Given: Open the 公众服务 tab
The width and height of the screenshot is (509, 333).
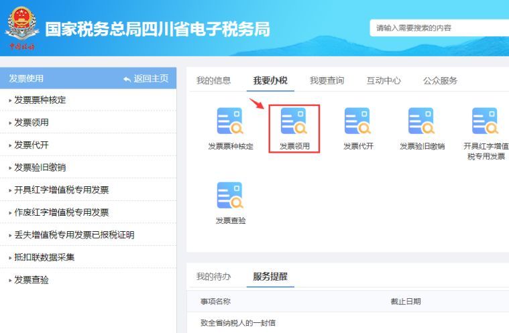Looking at the screenshot, I should click(x=440, y=80).
